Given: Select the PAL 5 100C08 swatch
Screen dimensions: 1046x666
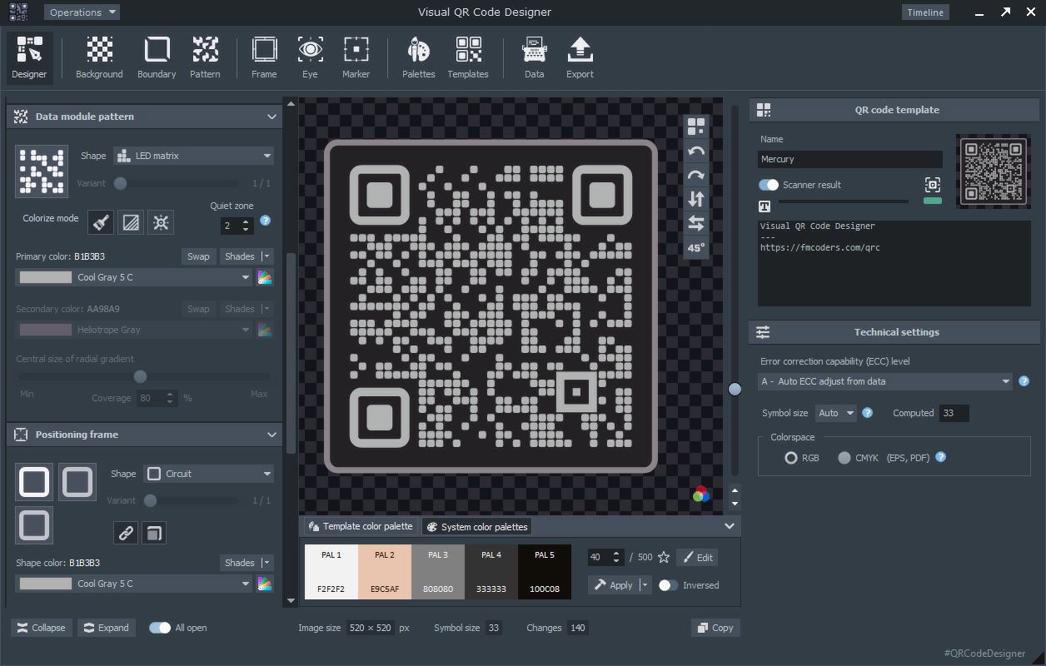Looking at the screenshot, I should coord(545,572).
